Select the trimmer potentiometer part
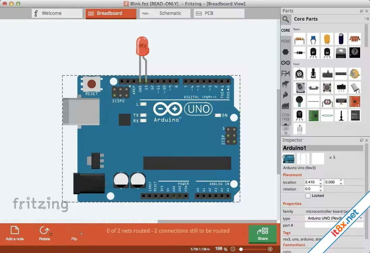370x253 pixels. coord(299,74)
